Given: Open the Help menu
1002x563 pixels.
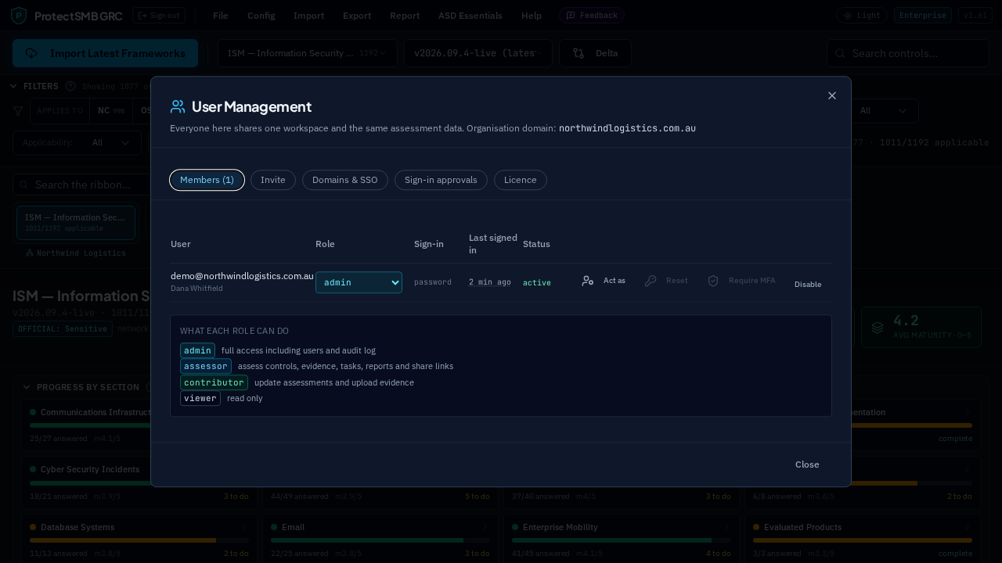Looking at the screenshot, I should [532, 16].
